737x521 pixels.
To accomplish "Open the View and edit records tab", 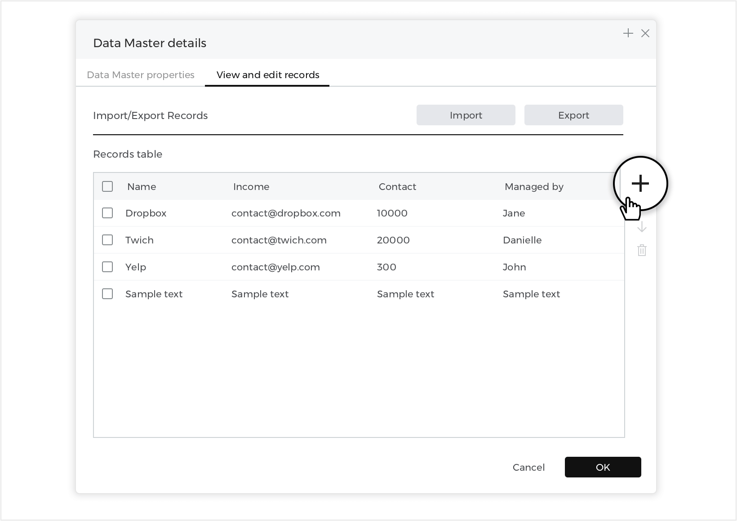I will click(268, 75).
